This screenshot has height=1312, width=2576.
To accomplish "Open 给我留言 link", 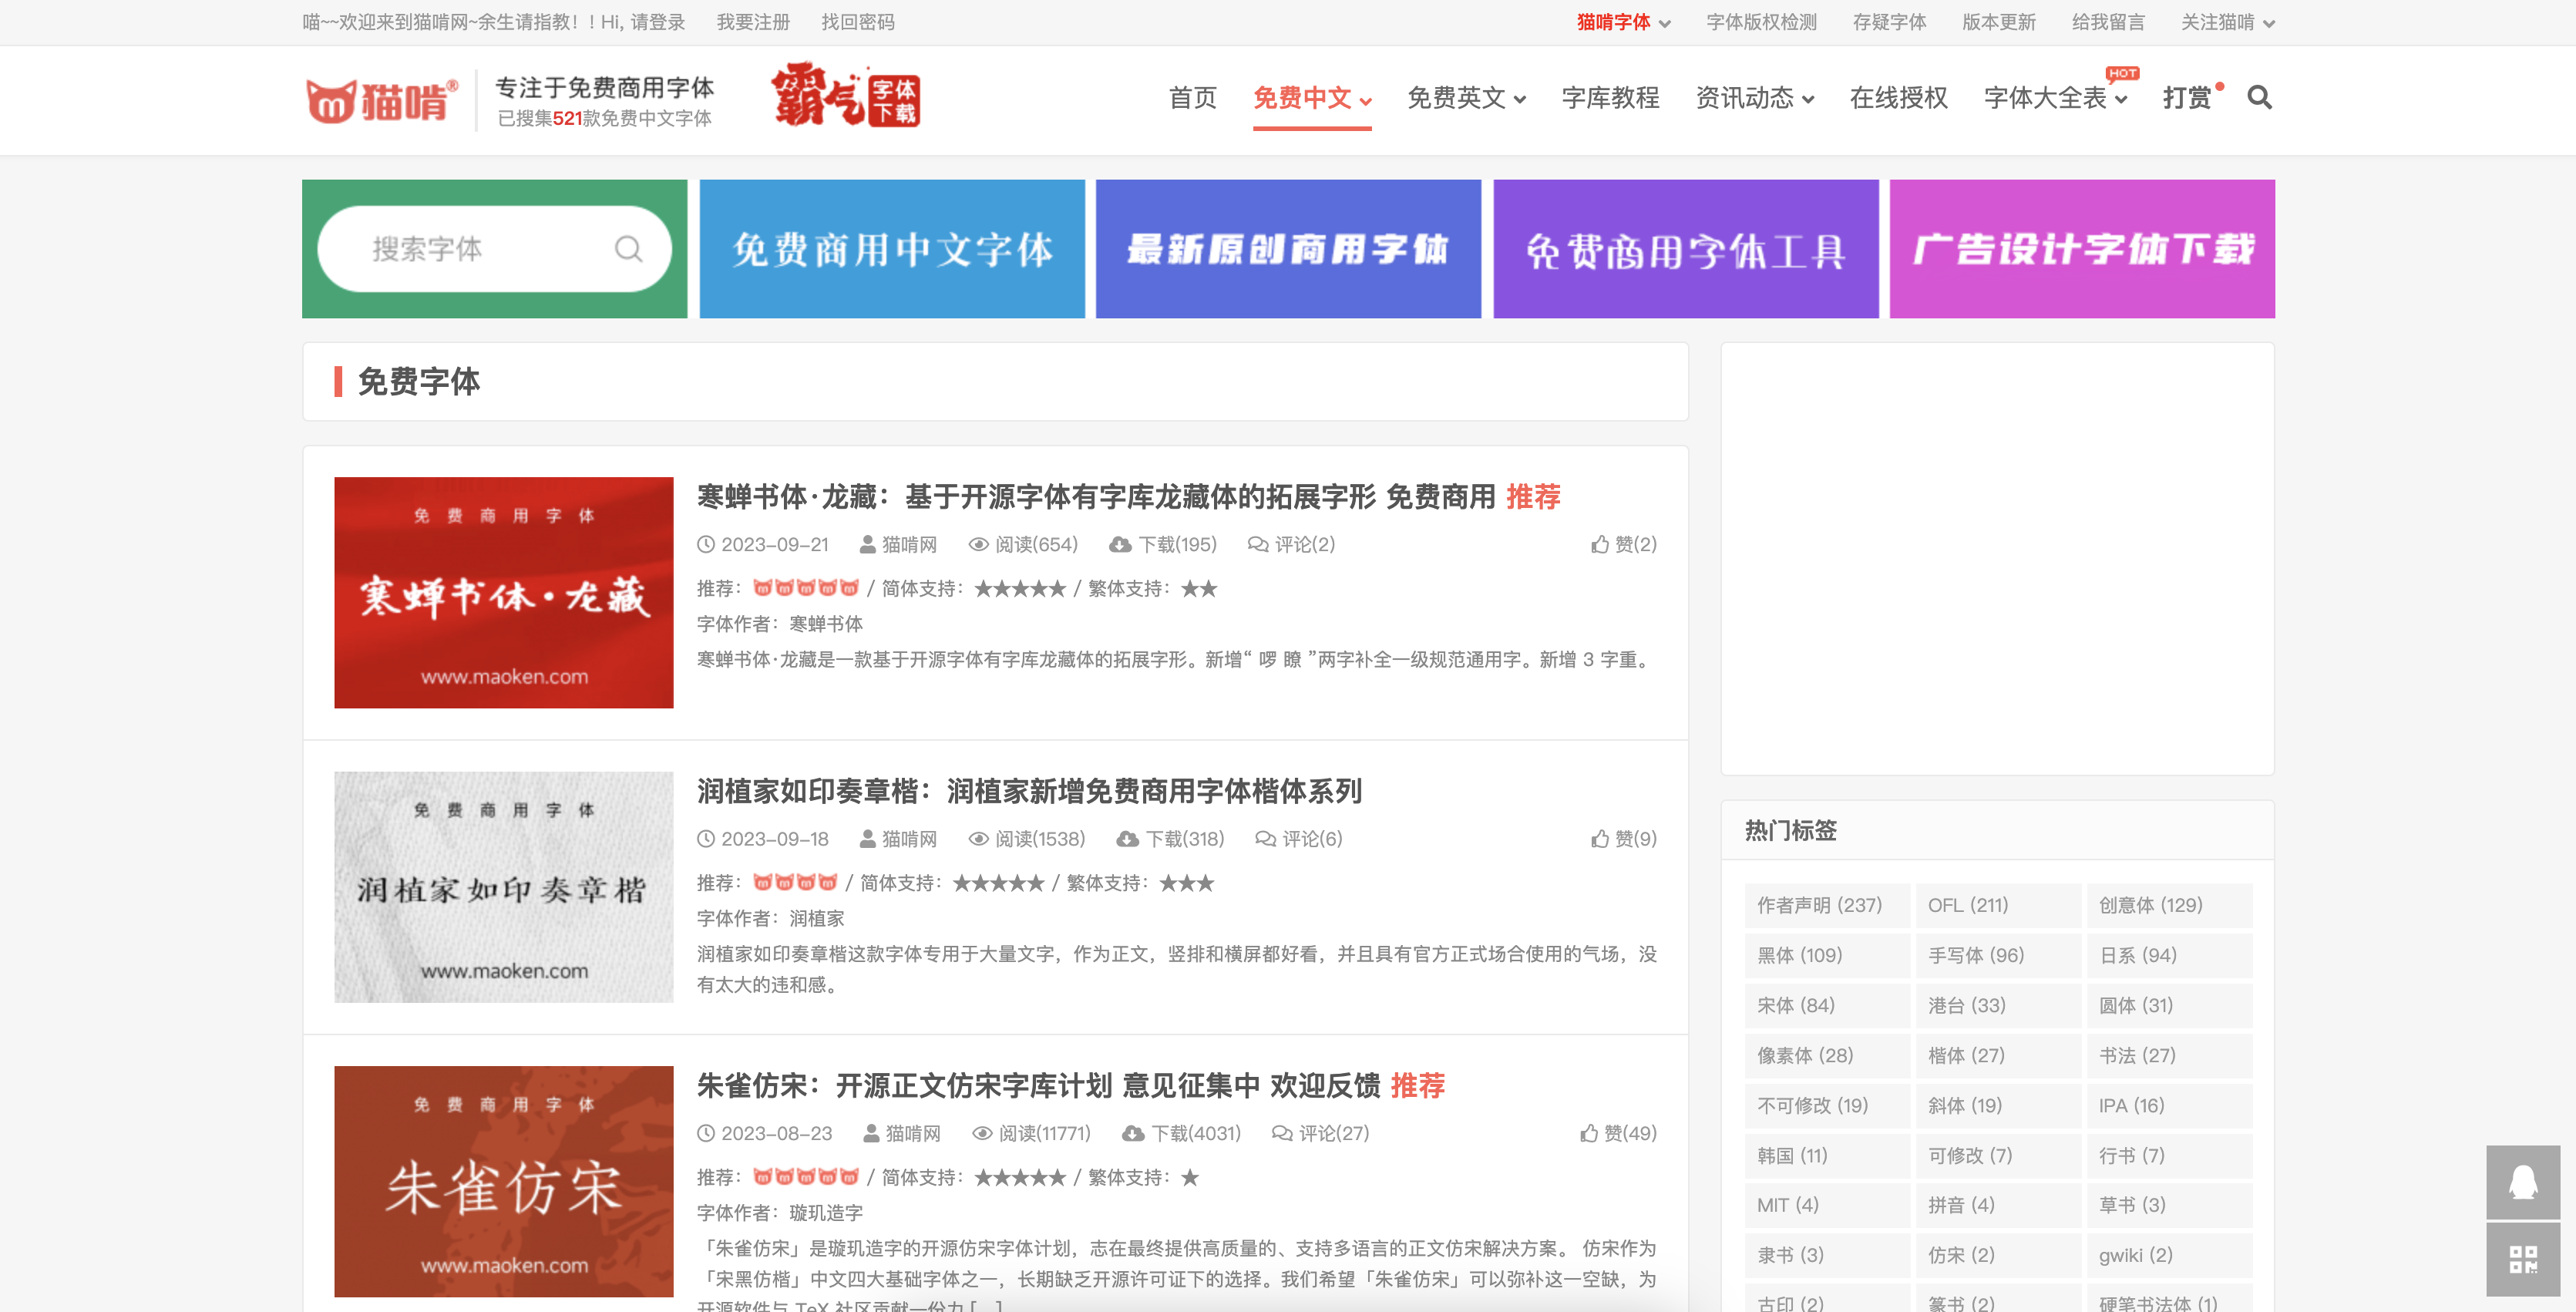I will 2108,22.
